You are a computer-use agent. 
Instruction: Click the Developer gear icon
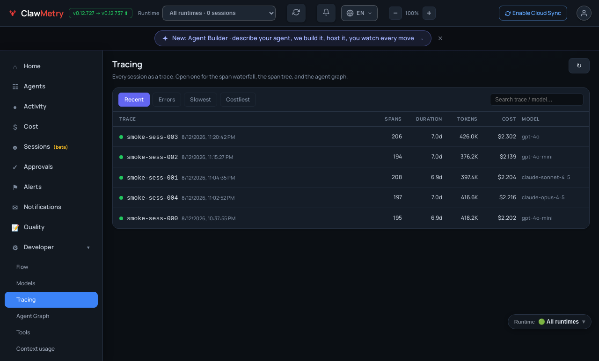[x=15, y=248]
